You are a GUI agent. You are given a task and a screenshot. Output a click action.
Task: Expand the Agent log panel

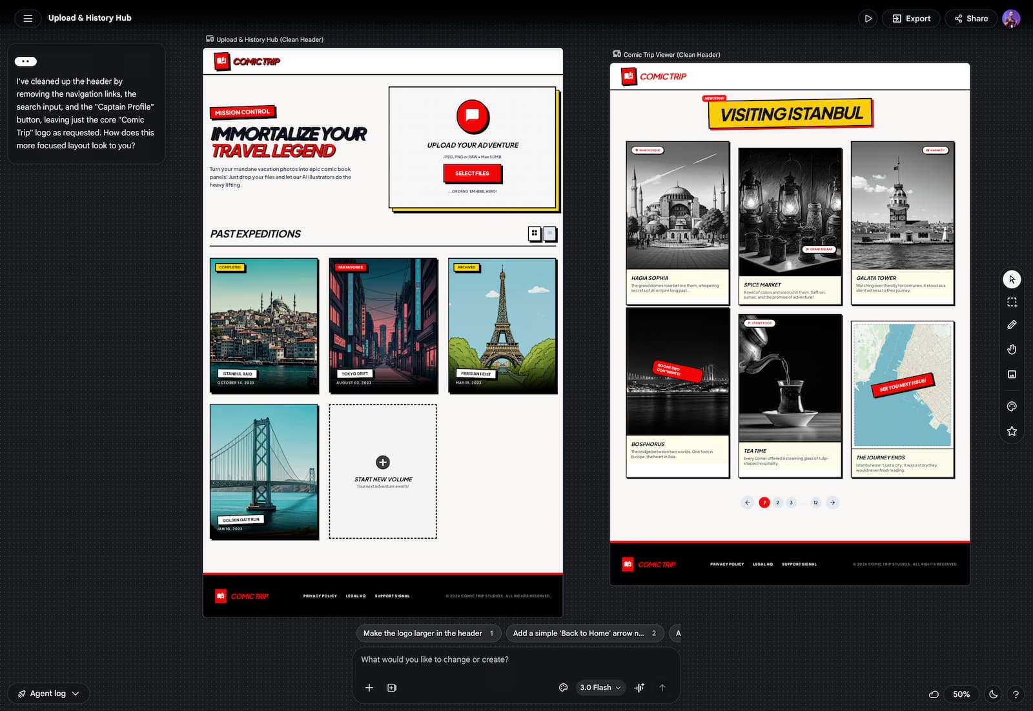[48, 693]
